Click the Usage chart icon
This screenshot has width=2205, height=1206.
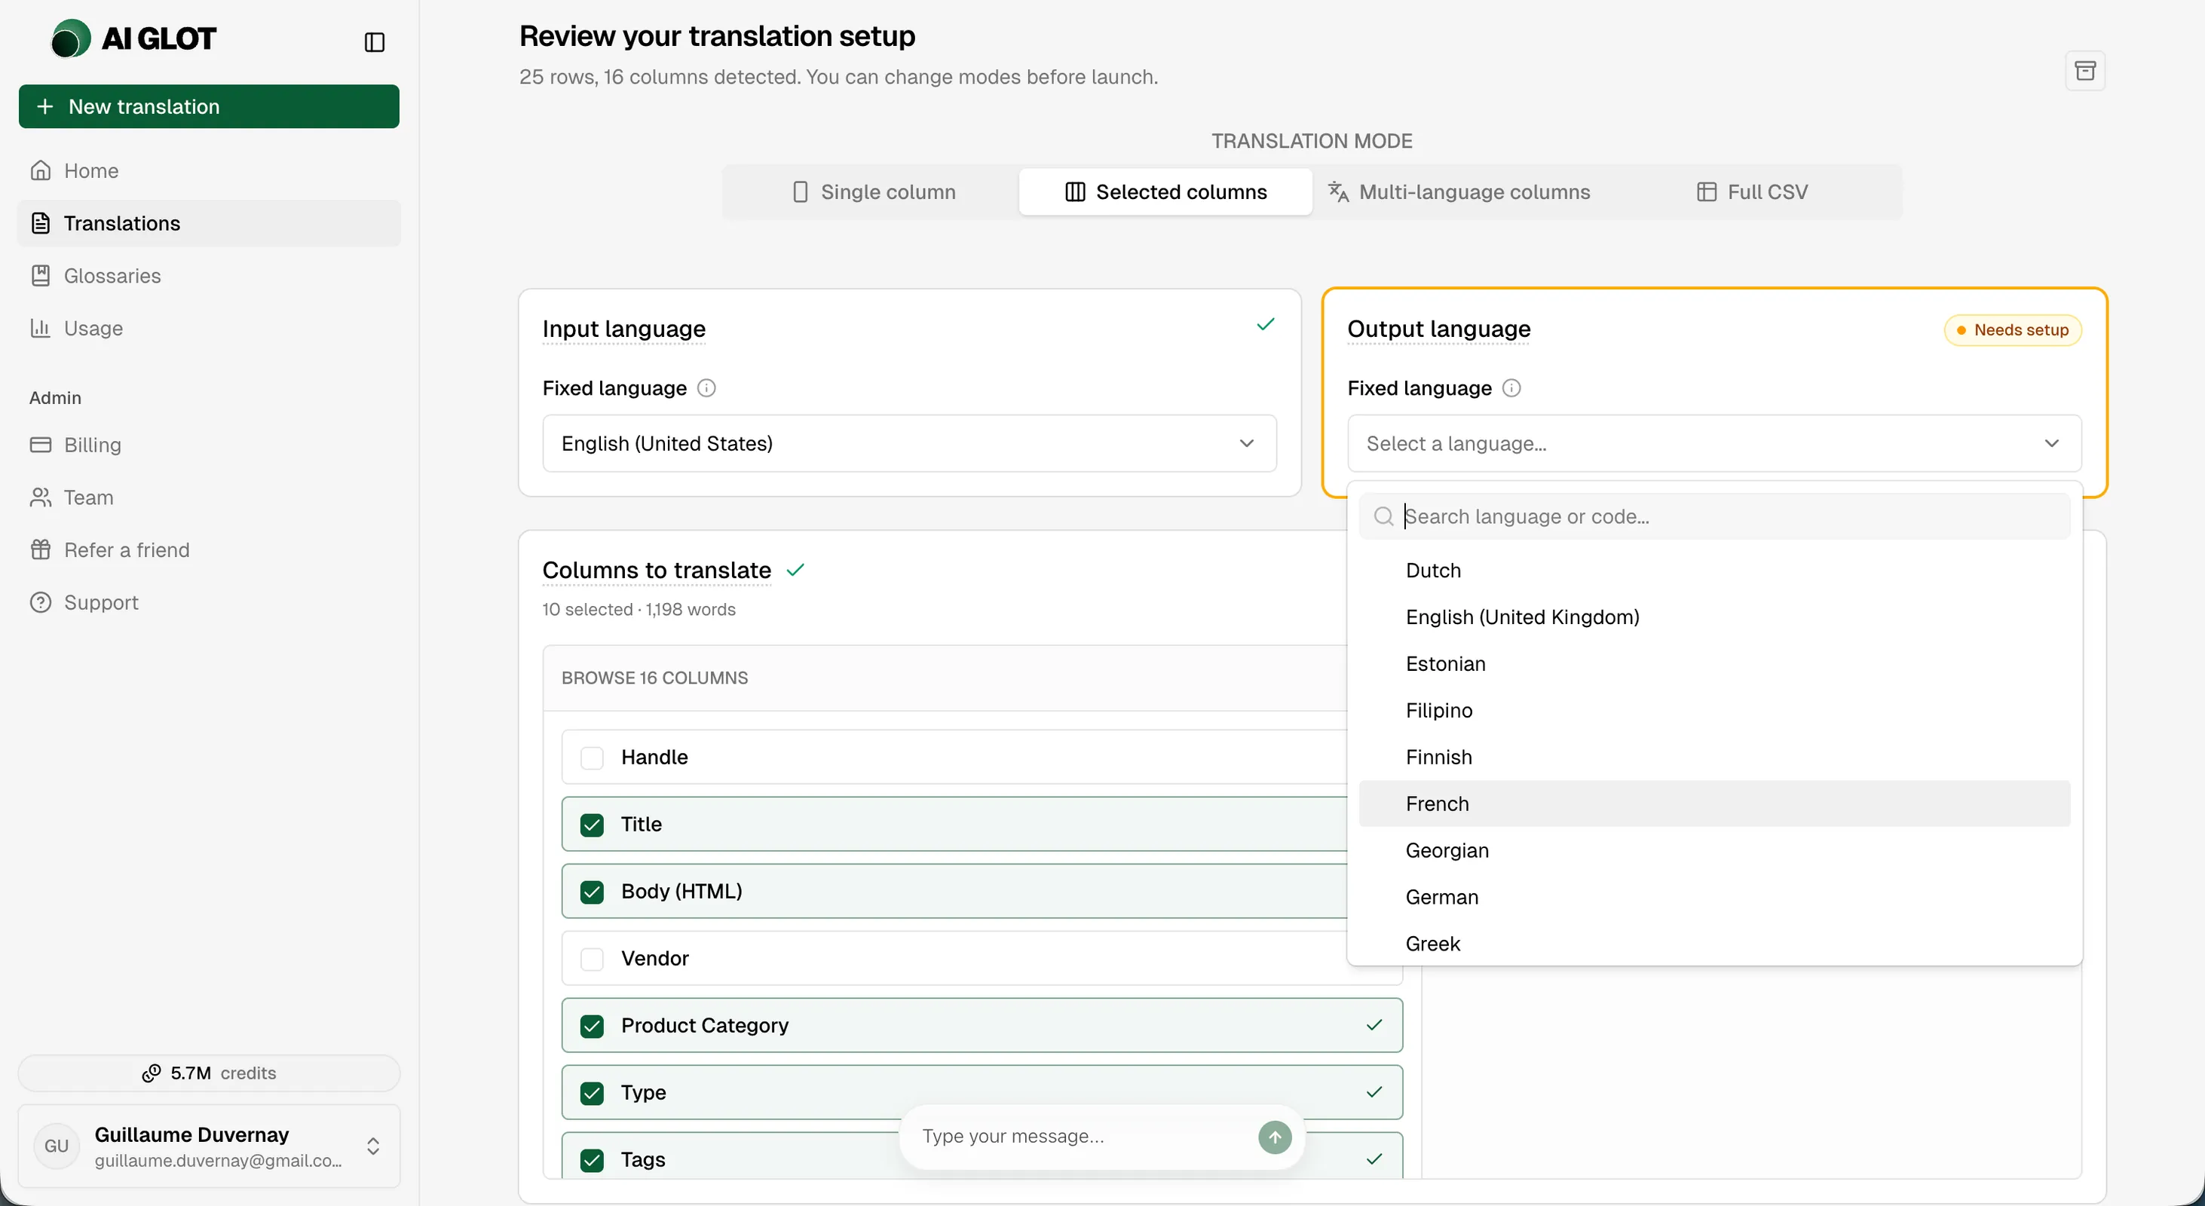point(40,328)
